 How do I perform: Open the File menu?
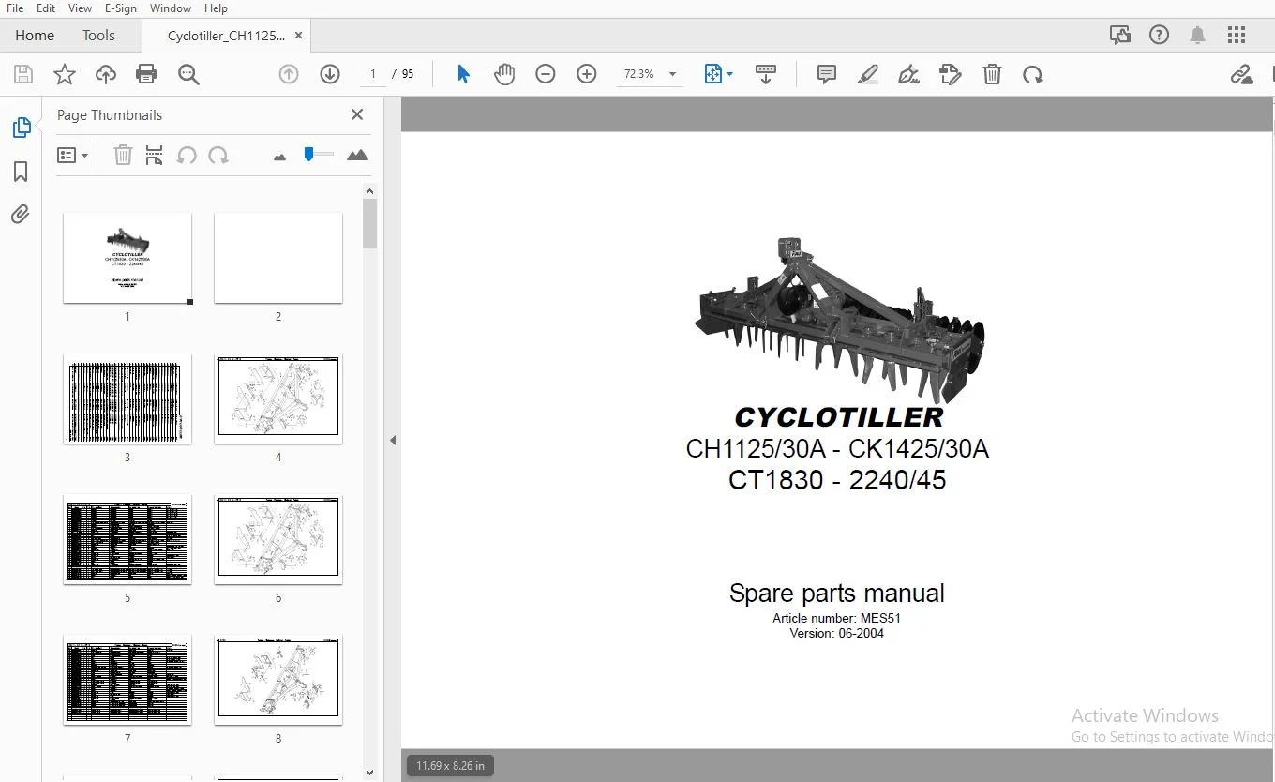[15, 8]
